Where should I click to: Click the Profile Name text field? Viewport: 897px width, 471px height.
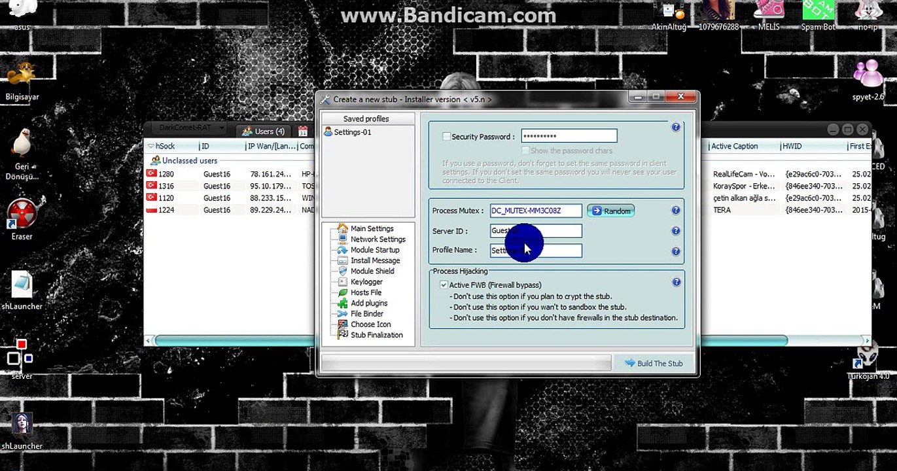[x=536, y=251]
